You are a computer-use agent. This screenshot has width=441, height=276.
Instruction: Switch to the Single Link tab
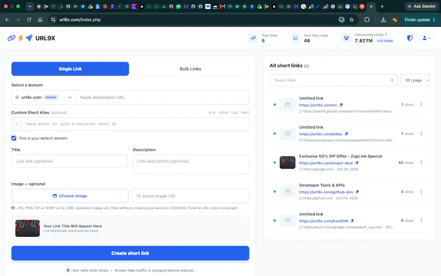[70, 68]
